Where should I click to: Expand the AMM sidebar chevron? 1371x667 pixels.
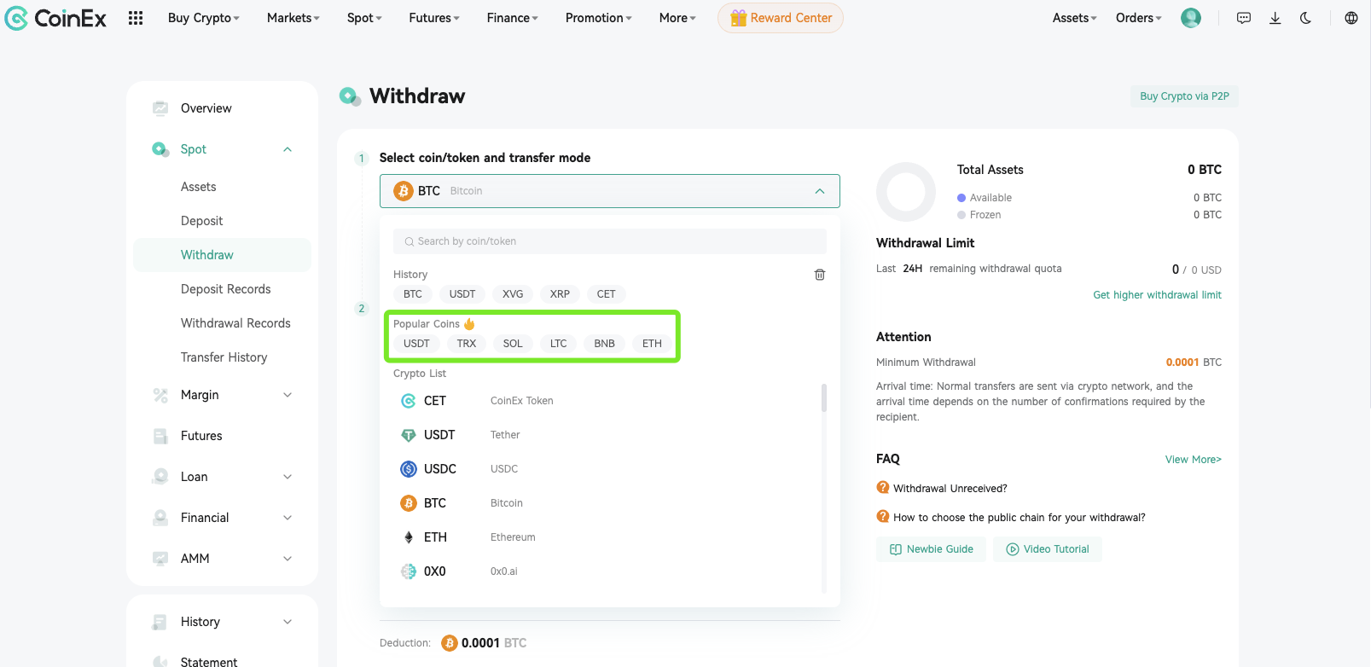pyautogui.click(x=288, y=559)
